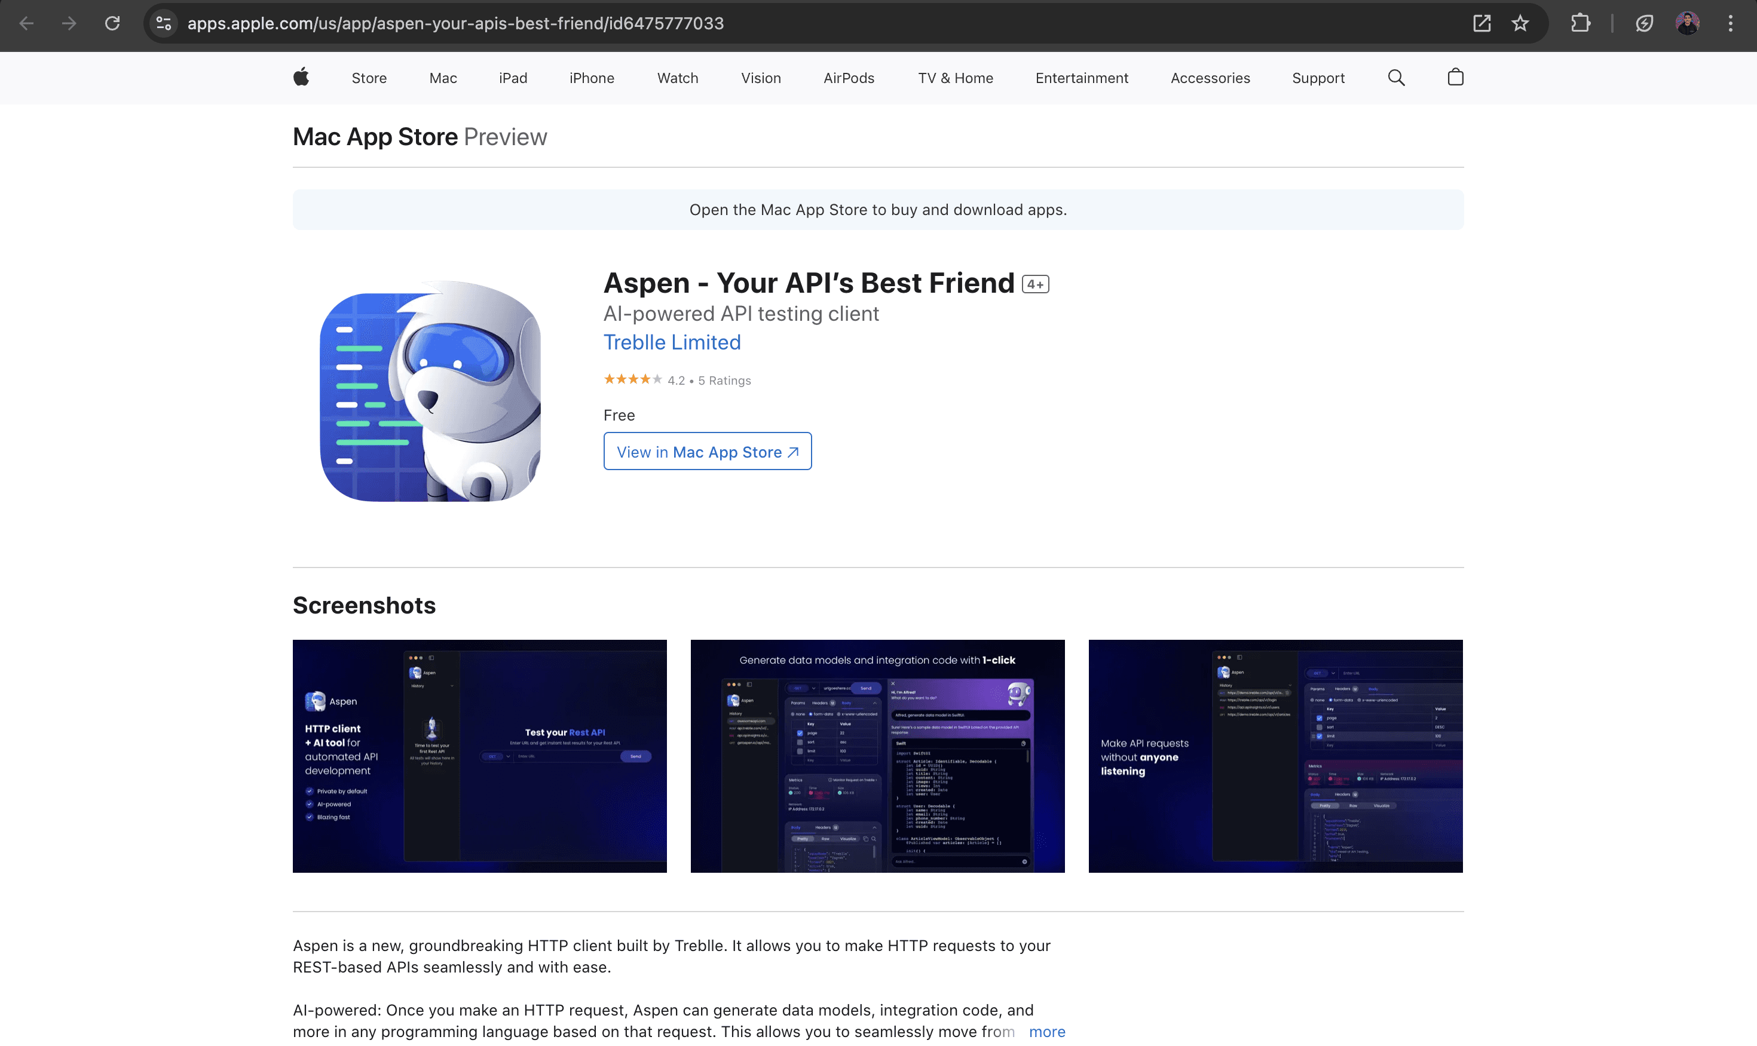Open the Chrome three-dot menu

pos(1731,23)
